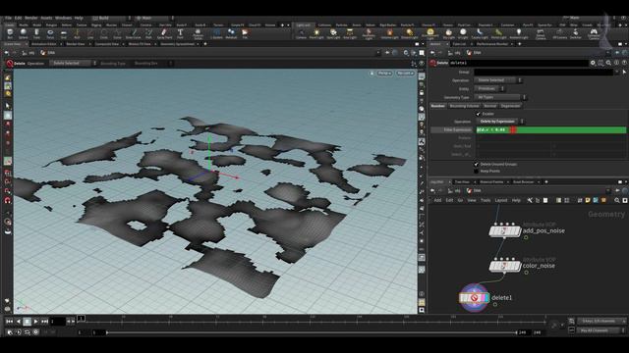Open viewport Operation Delete Selected dropdown
Screen dimensions: 629x353
[73, 63]
